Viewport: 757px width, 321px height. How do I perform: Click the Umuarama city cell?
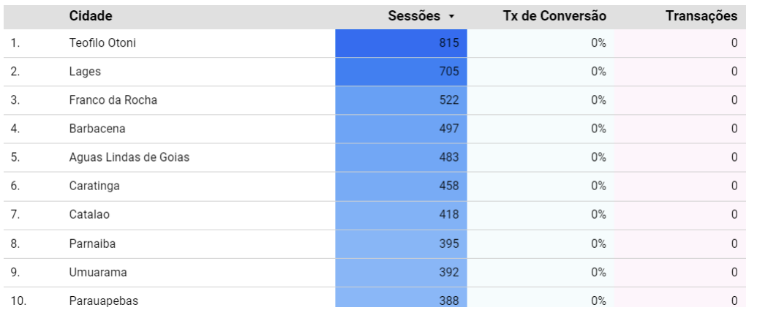(98, 272)
